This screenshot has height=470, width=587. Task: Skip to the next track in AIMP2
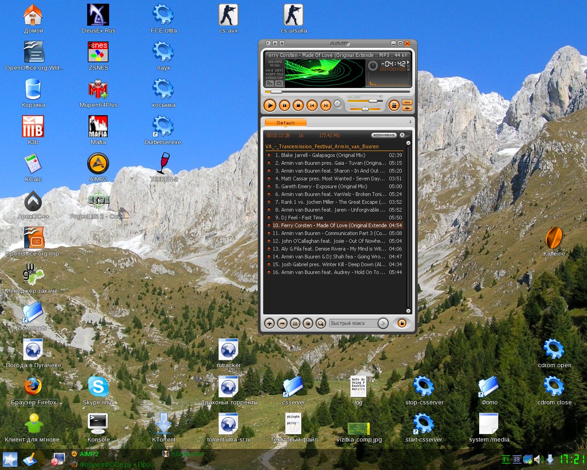pyautogui.click(x=326, y=106)
